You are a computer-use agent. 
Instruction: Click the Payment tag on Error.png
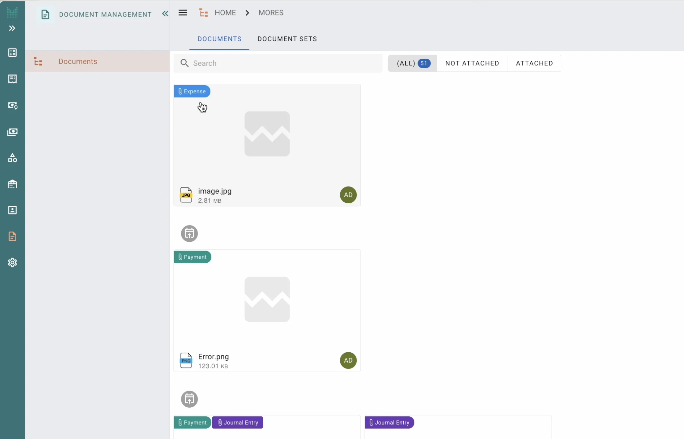tap(192, 257)
